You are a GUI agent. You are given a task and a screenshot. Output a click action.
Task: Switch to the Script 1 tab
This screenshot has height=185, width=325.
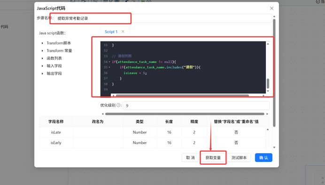(111, 32)
